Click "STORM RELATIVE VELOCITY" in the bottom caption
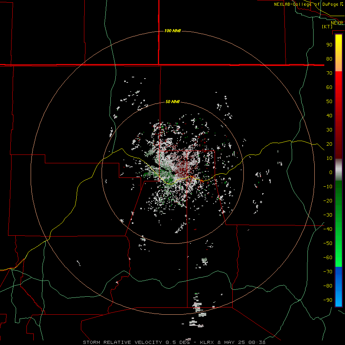The width and height of the screenshot is (345, 345). pos(122,342)
